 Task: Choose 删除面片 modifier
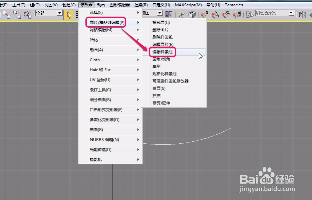tap(174, 30)
